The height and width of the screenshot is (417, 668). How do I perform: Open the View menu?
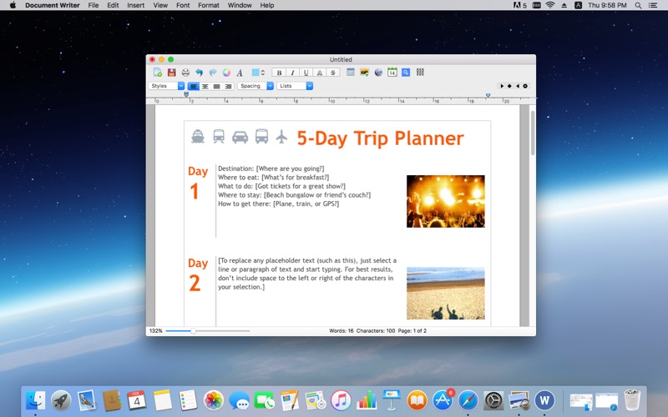click(x=160, y=5)
